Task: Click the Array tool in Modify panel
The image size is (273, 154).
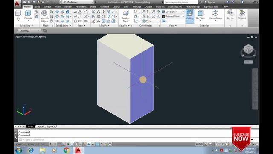Action: (113, 21)
